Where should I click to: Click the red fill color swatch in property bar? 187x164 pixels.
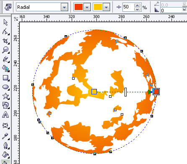click(79, 7)
